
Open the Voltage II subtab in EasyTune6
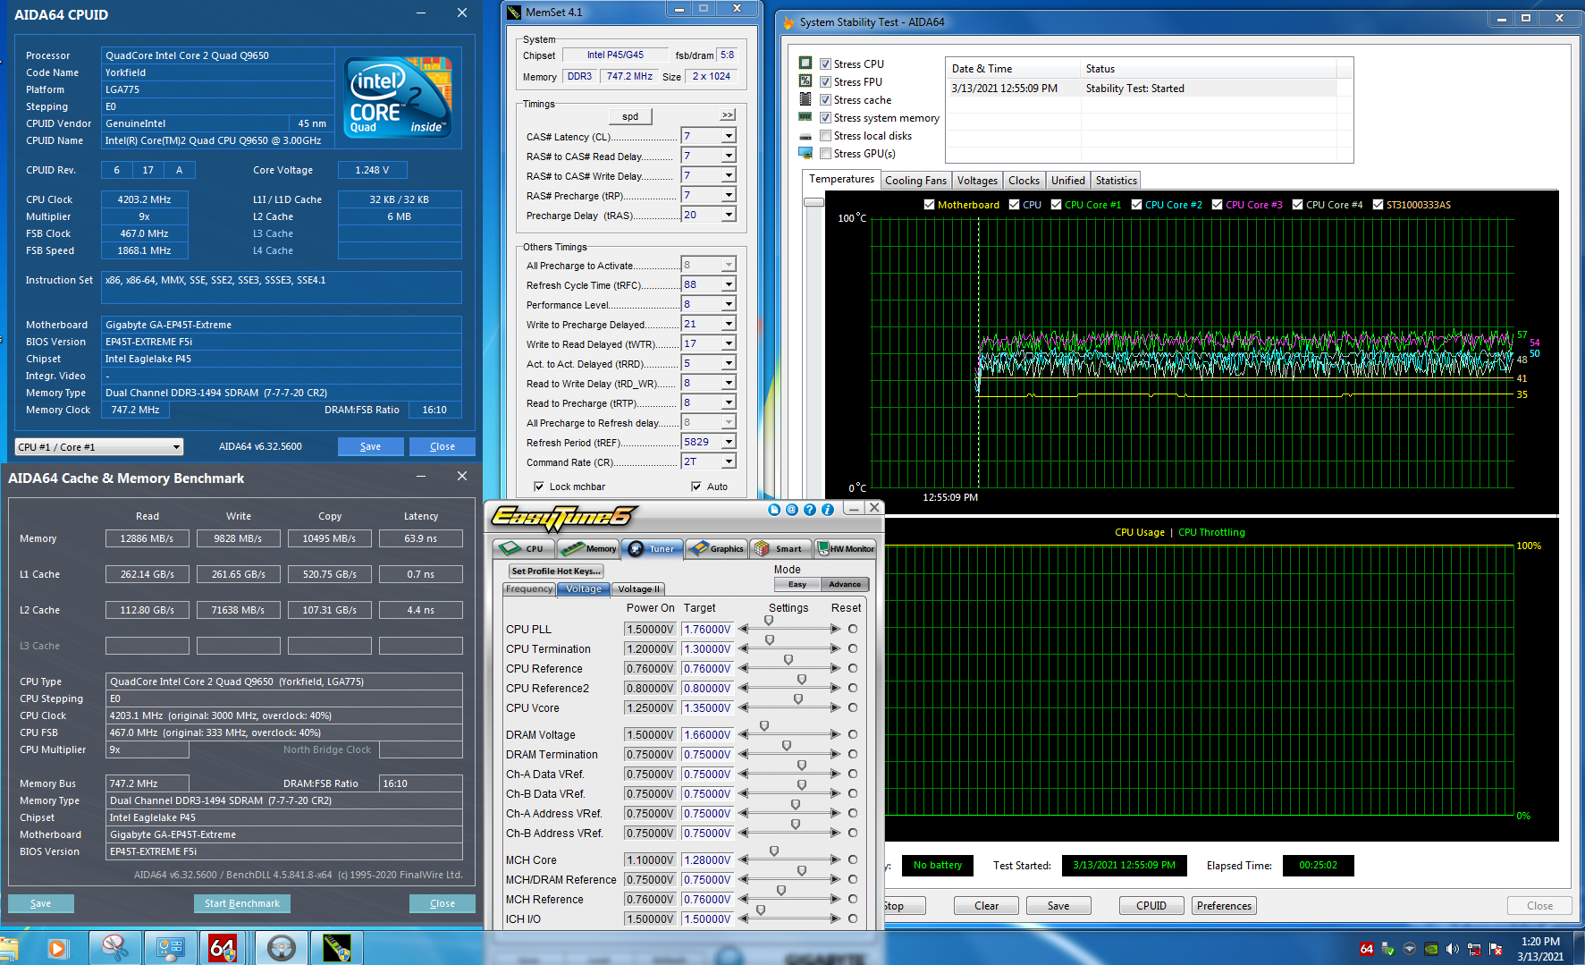point(638,588)
